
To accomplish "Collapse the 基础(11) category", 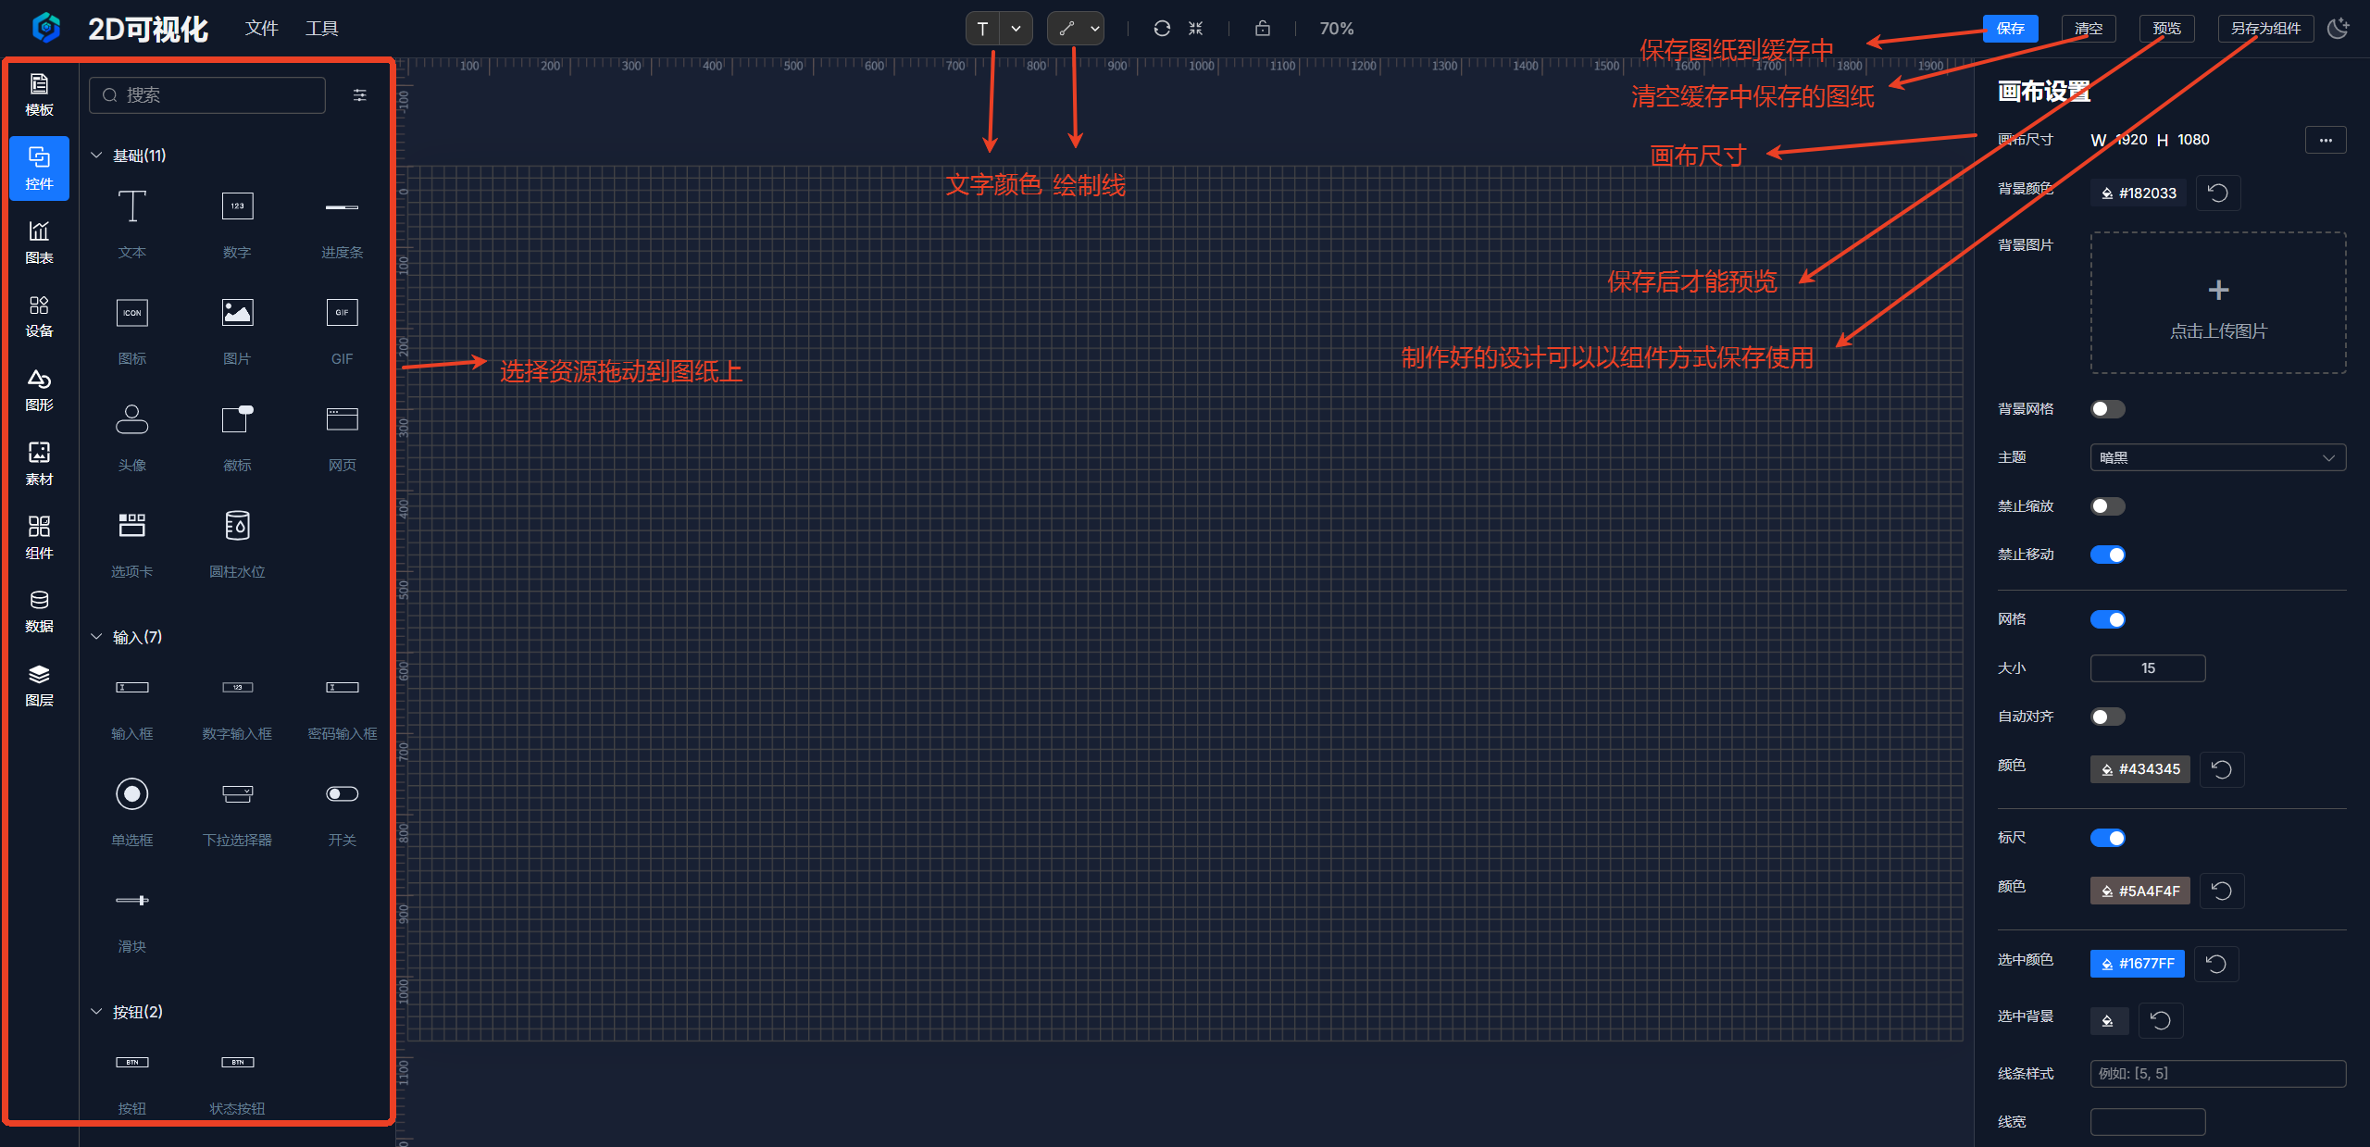I will (x=96, y=156).
